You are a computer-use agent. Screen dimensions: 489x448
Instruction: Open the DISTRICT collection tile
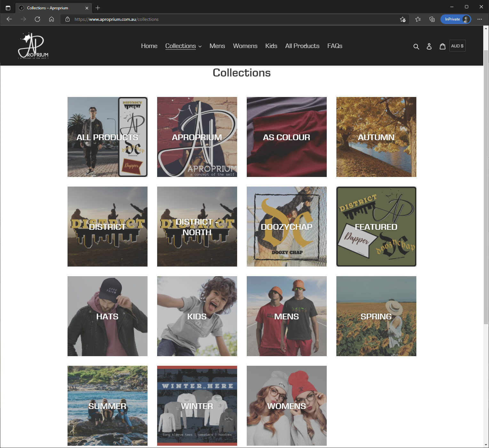coord(108,227)
